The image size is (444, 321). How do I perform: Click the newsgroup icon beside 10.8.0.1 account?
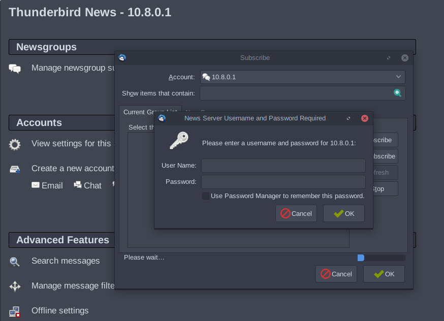[x=206, y=77]
